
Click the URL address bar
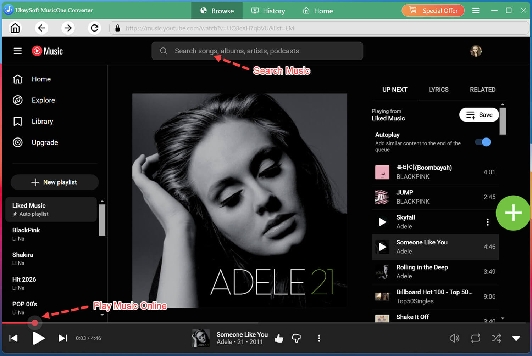click(319, 28)
